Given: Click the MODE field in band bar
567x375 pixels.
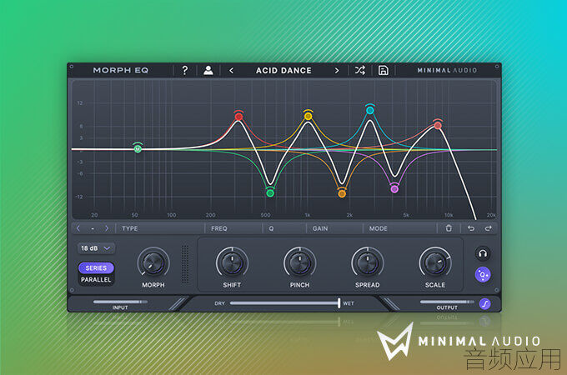Looking at the screenshot, I should [400, 228].
